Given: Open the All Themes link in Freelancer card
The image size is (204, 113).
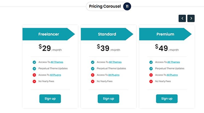Looking at the screenshot, I should (57, 62).
